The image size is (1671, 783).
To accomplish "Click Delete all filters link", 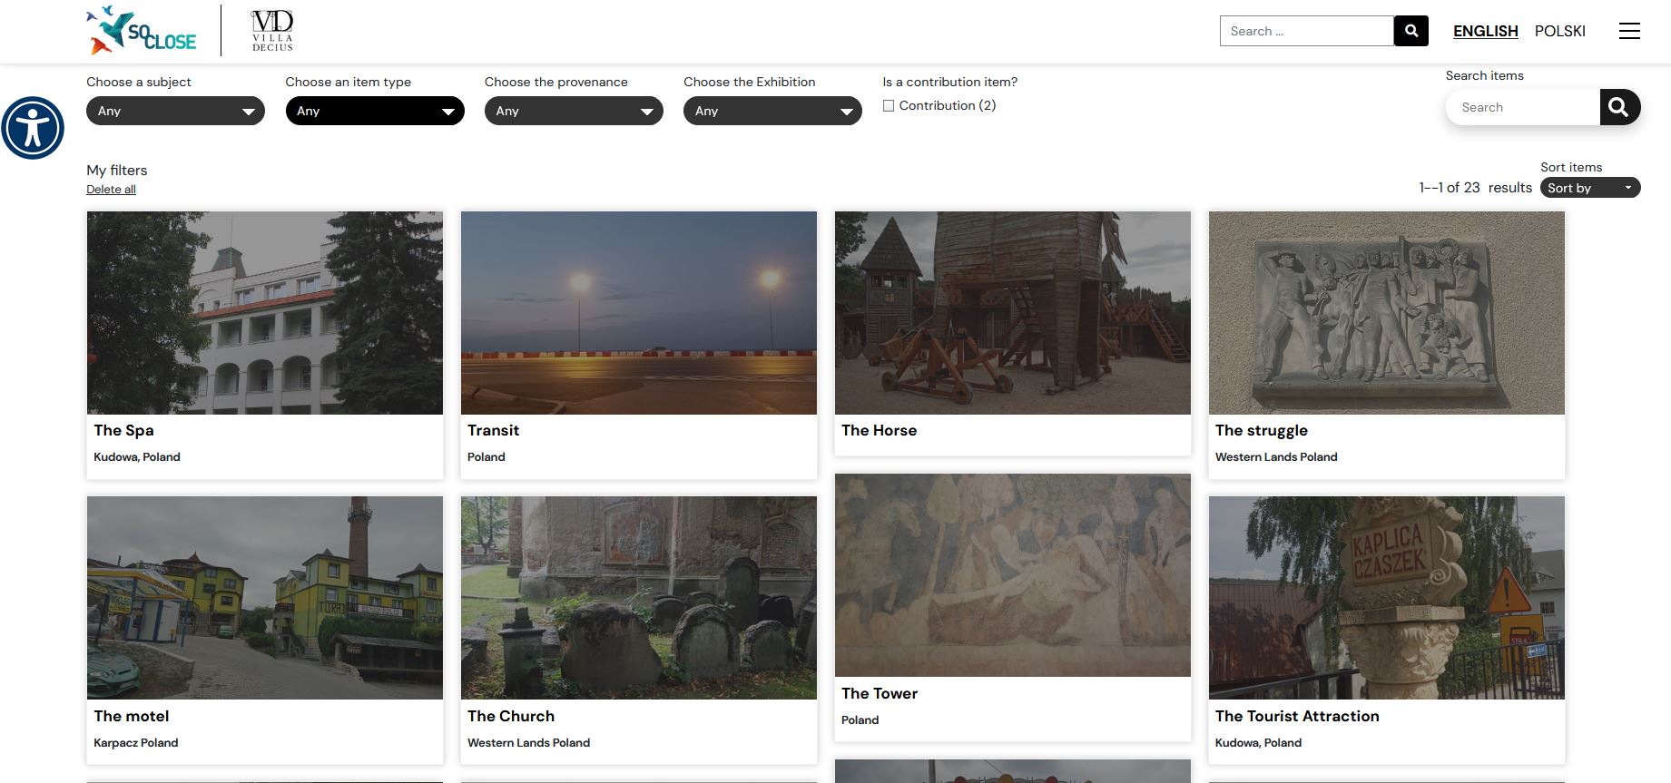I will click(111, 190).
